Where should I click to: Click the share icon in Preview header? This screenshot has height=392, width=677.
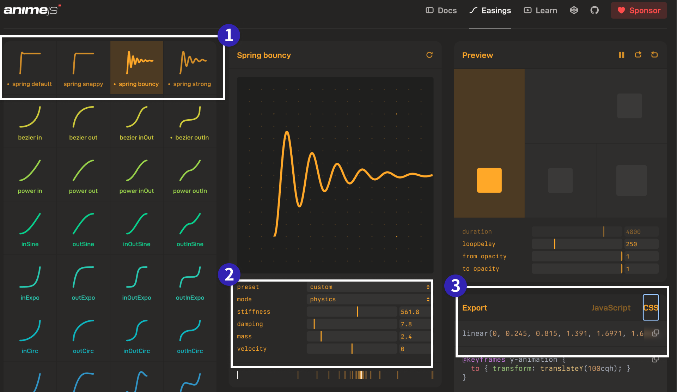tap(638, 55)
